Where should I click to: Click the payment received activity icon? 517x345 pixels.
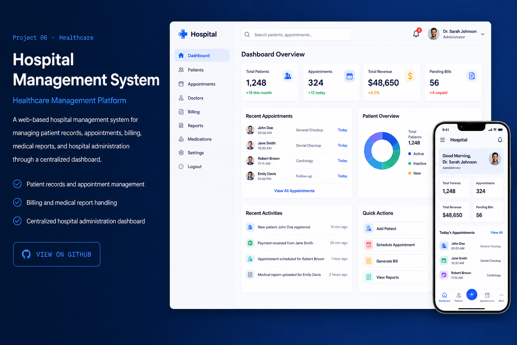[250, 243]
